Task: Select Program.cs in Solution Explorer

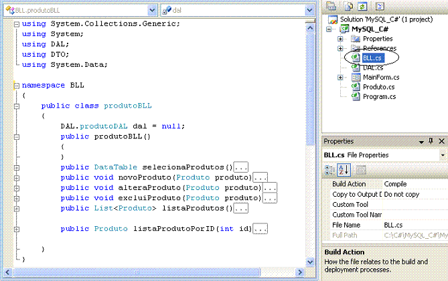Action: (x=379, y=96)
